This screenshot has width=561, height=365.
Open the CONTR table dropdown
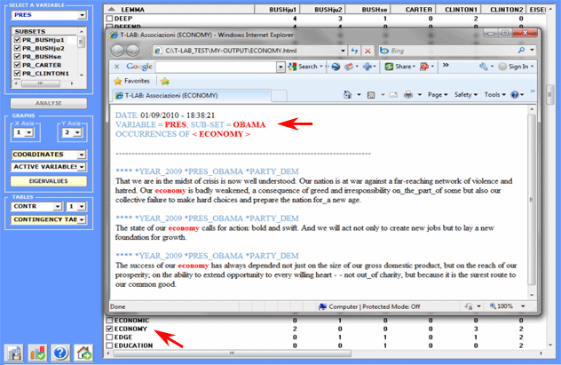tap(57, 206)
